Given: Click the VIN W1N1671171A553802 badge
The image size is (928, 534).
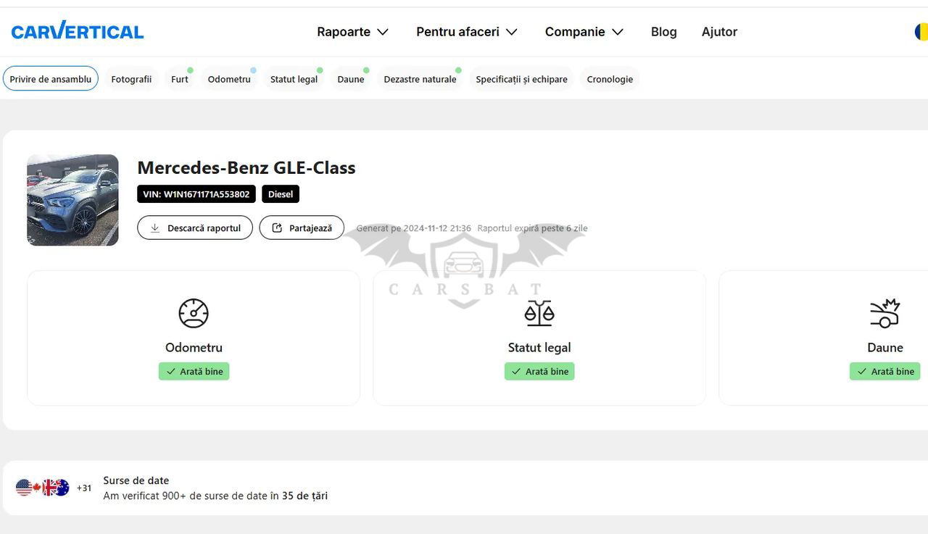Looking at the screenshot, I should click(x=196, y=194).
